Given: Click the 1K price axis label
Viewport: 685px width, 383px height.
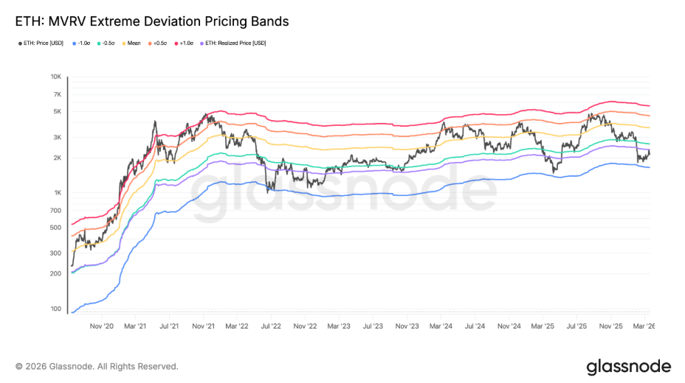Looking at the screenshot, I should point(57,193).
